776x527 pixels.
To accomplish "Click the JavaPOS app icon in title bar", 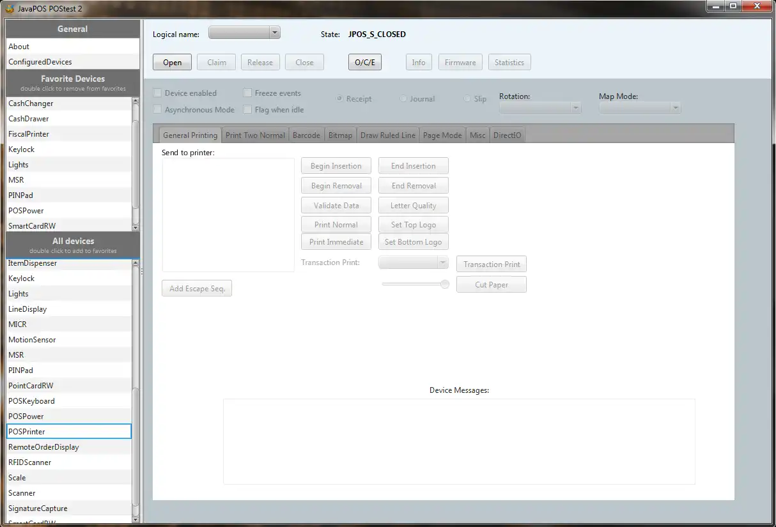I will point(9,8).
